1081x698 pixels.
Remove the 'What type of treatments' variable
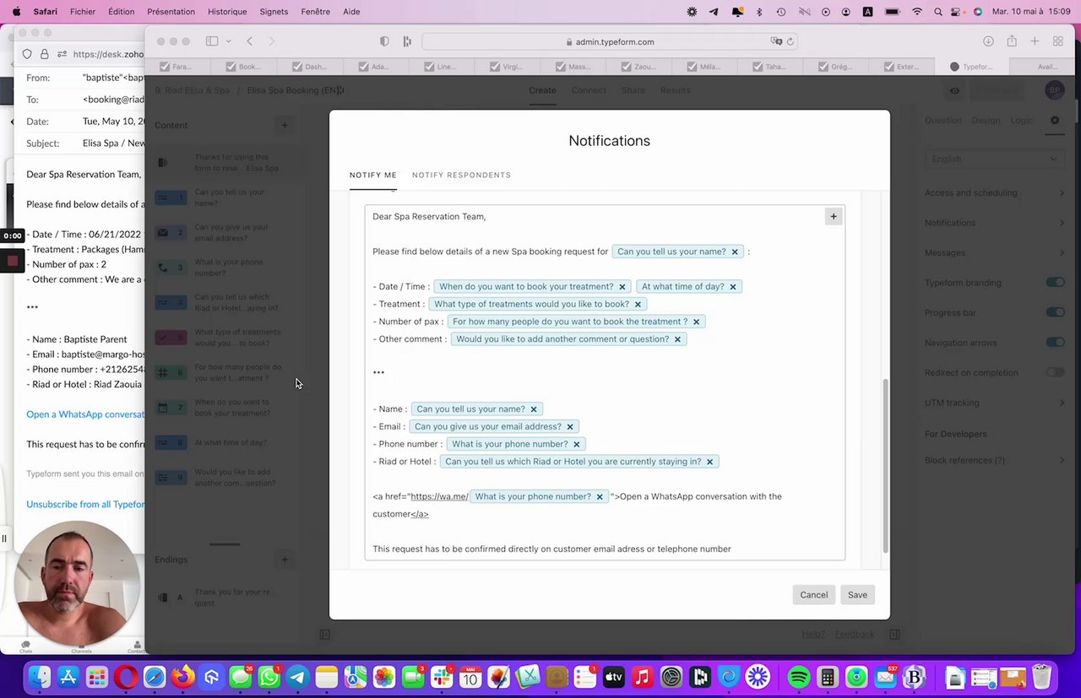point(638,305)
